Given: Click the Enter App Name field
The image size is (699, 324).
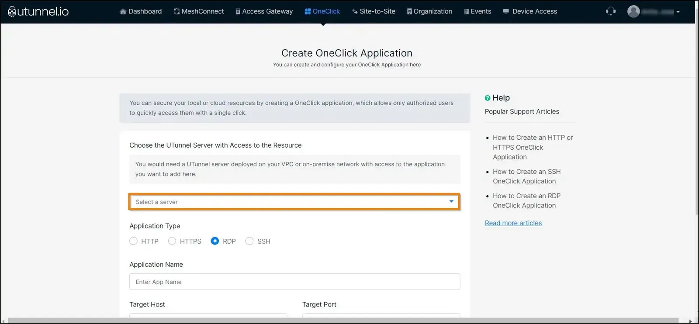Looking at the screenshot, I should pos(294,282).
